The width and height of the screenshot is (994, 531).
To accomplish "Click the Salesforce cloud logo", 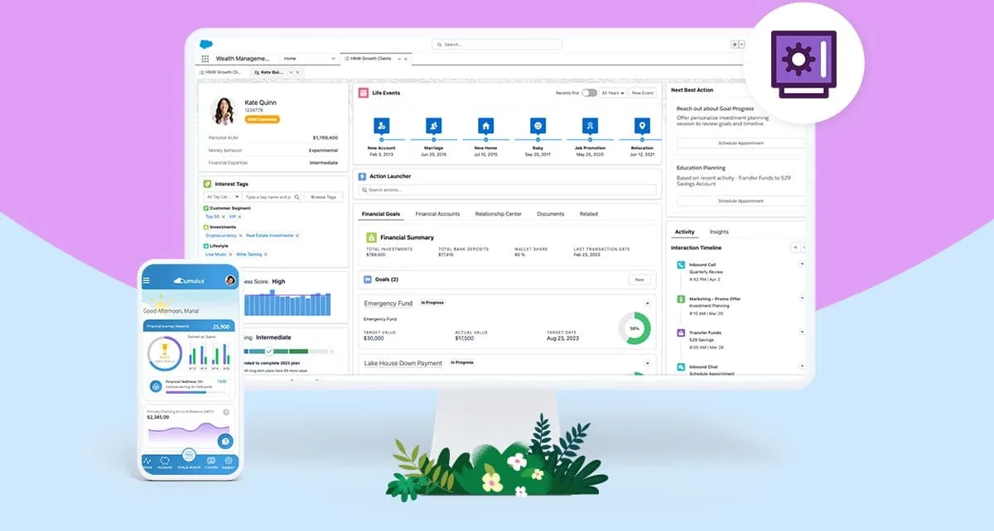I will click(205, 42).
